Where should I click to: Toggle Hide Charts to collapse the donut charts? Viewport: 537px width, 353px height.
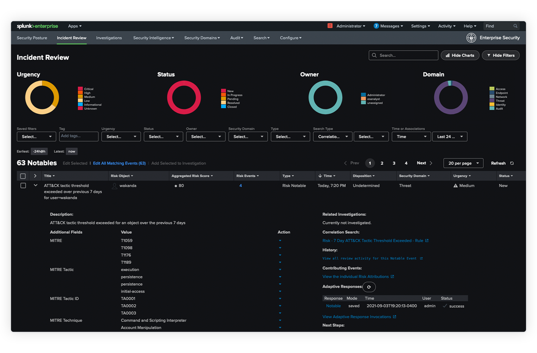tap(460, 55)
